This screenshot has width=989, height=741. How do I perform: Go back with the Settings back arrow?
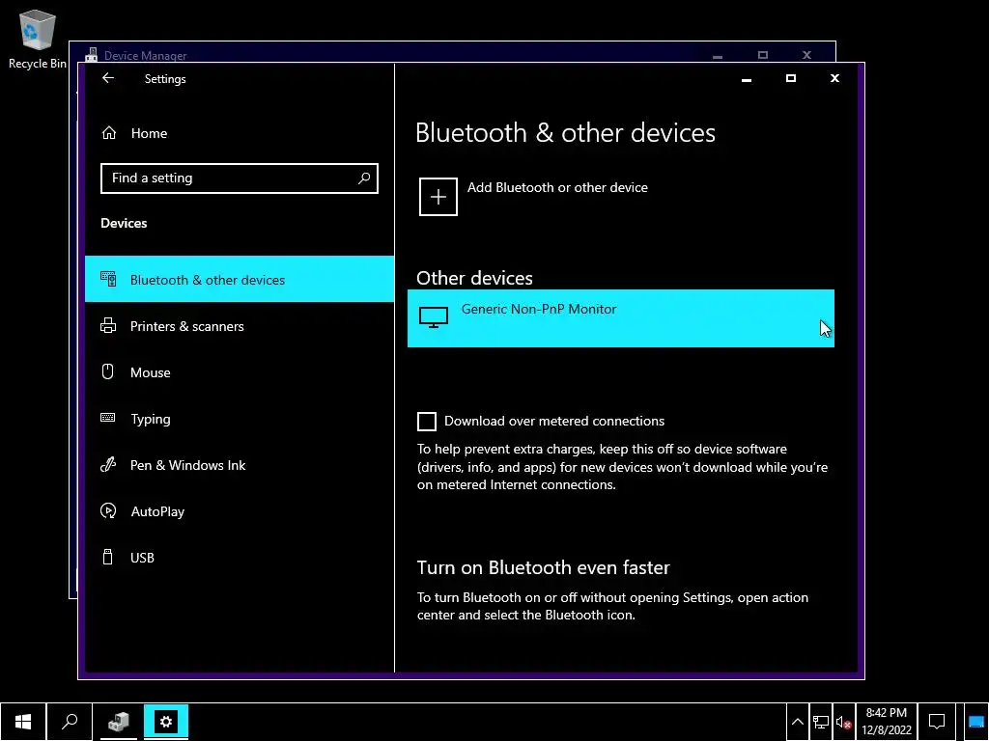[x=108, y=78]
